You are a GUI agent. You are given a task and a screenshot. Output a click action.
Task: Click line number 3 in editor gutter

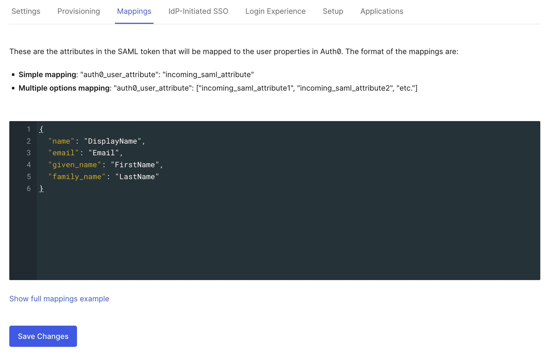(29, 153)
